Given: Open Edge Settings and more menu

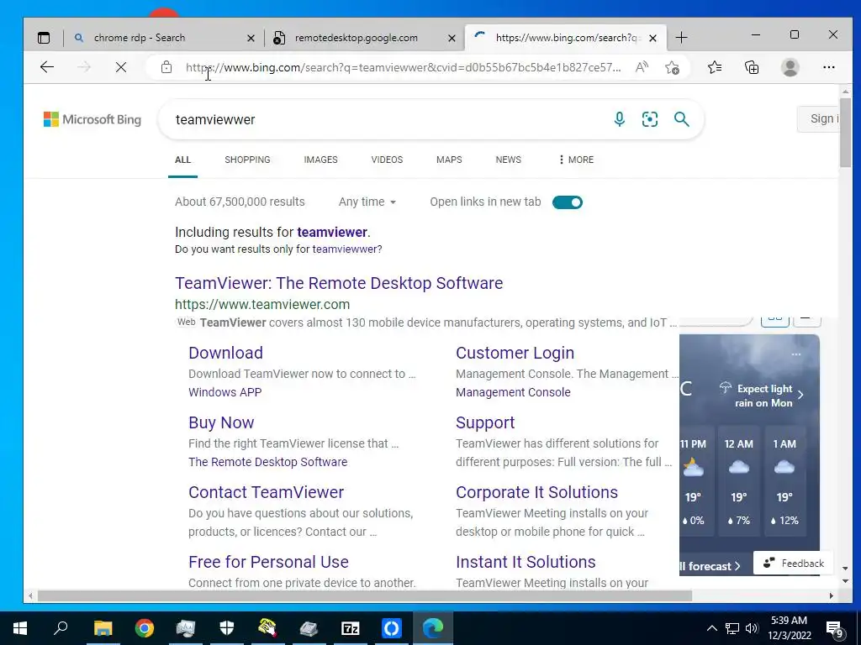Looking at the screenshot, I should 828,67.
